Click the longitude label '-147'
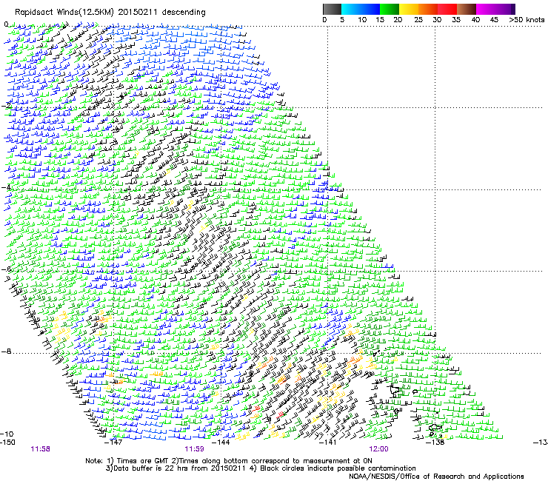The height and width of the screenshot is (481, 548). point(113,443)
